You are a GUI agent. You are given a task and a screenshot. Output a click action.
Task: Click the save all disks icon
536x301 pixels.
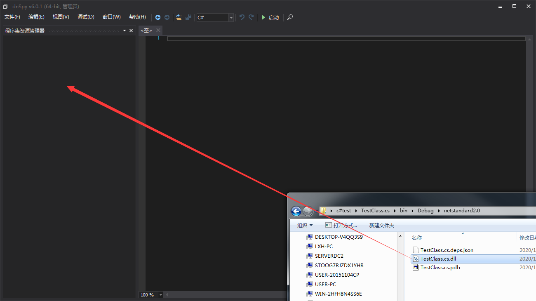click(188, 17)
